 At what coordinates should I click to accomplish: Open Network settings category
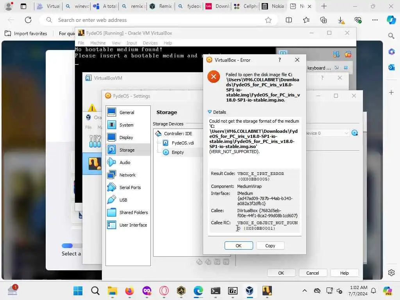[x=128, y=175]
